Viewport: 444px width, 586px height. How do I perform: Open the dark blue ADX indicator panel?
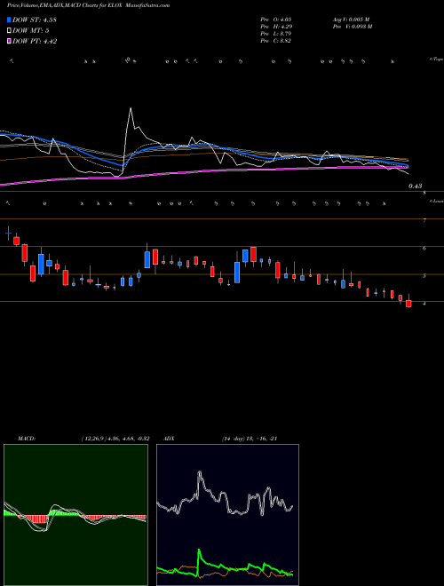point(227,515)
